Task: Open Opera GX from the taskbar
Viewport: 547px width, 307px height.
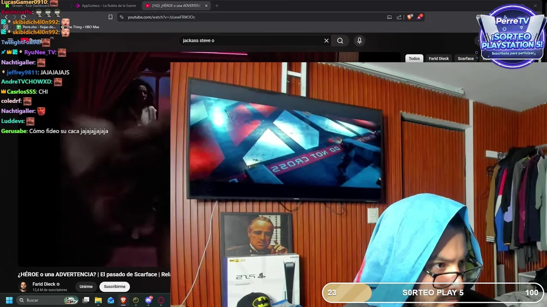Action: [x=161, y=300]
